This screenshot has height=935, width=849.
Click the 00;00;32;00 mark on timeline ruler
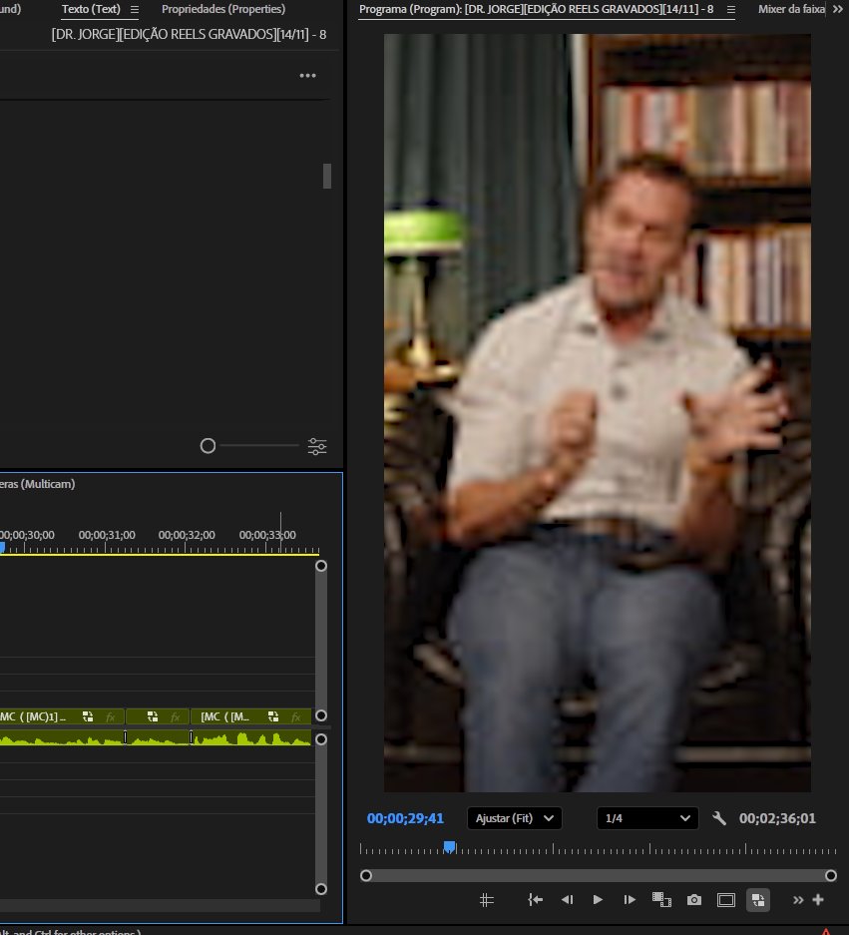coord(187,535)
